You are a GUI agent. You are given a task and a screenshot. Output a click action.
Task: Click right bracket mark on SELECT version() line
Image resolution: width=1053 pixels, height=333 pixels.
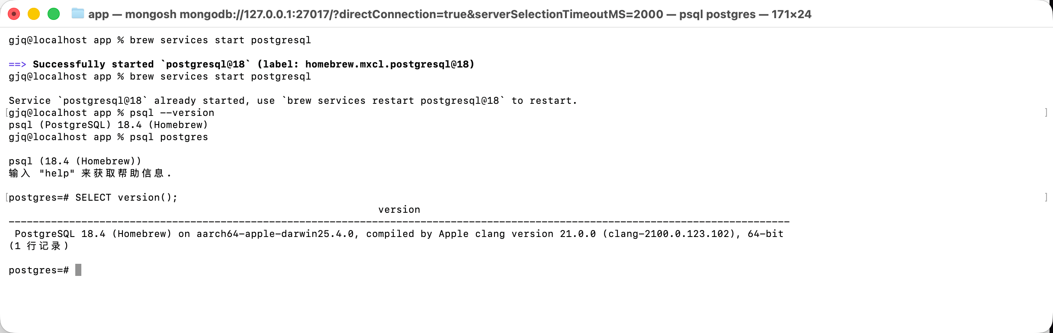tap(1047, 198)
